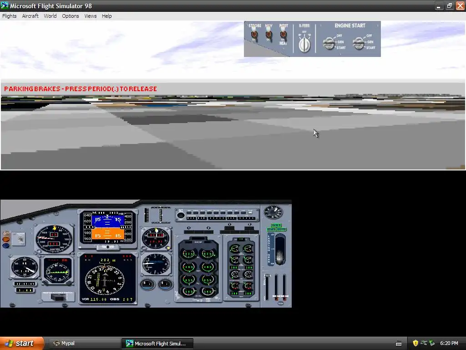Open the Flights menu
Viewport: 466px width, 350px height.
[10, 16]
